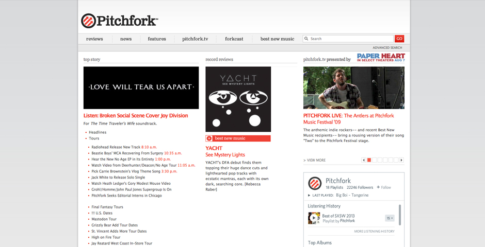
Task: Open Best of SXSW 2013 playlist title
Action: tap(338, 216)
